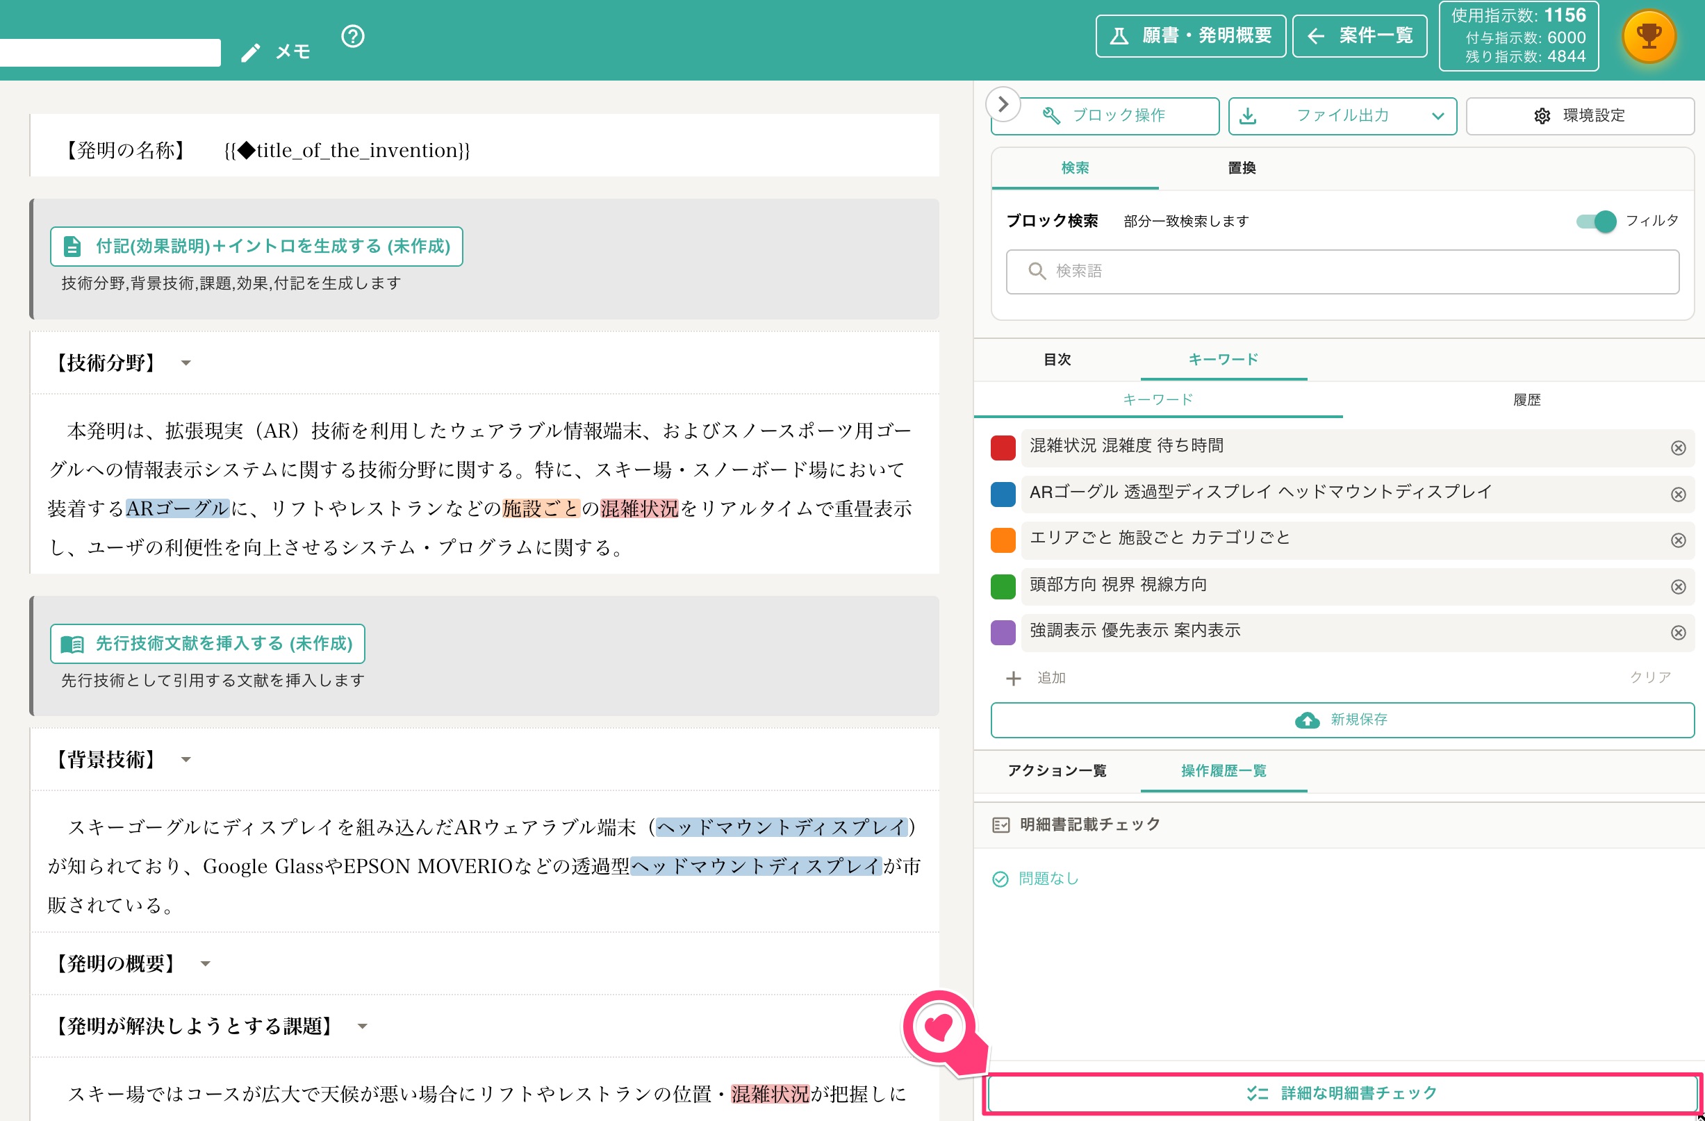Remove the エリアごと keyword row

[x=1678, y=540]
